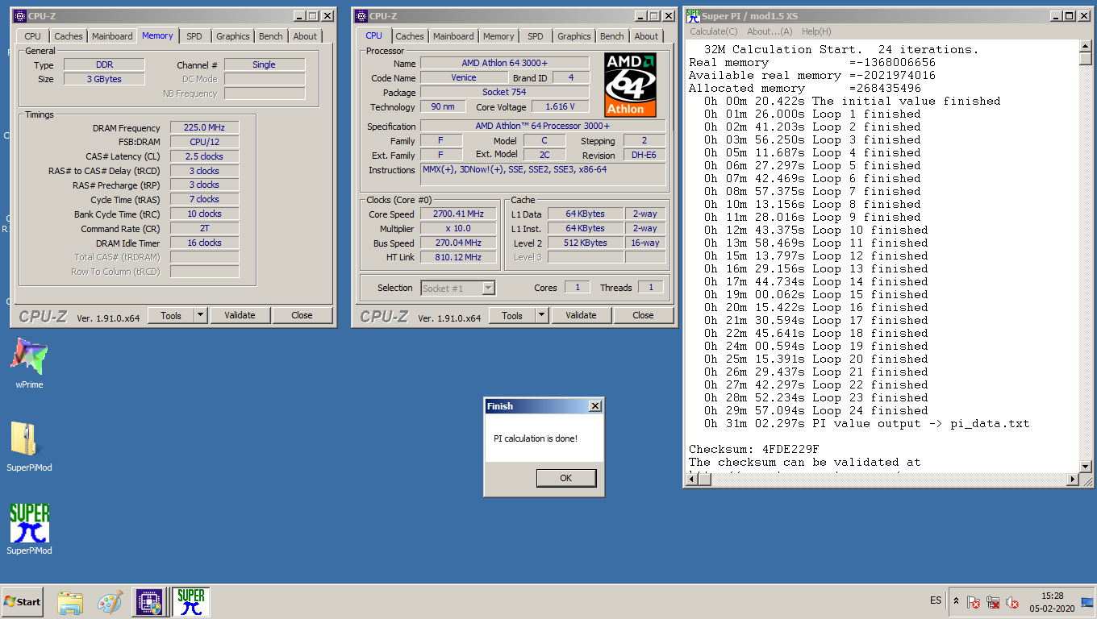This screenshot has width=1097, height=619.
Task: Click Validate in Memory CPU-Z window
Action: coord(240,315)
